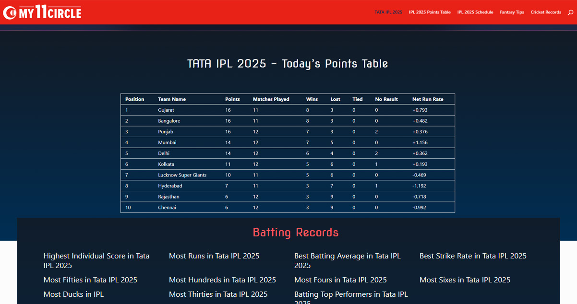
Task: Click the Team Name column header
Action: (x=172, y=99)
